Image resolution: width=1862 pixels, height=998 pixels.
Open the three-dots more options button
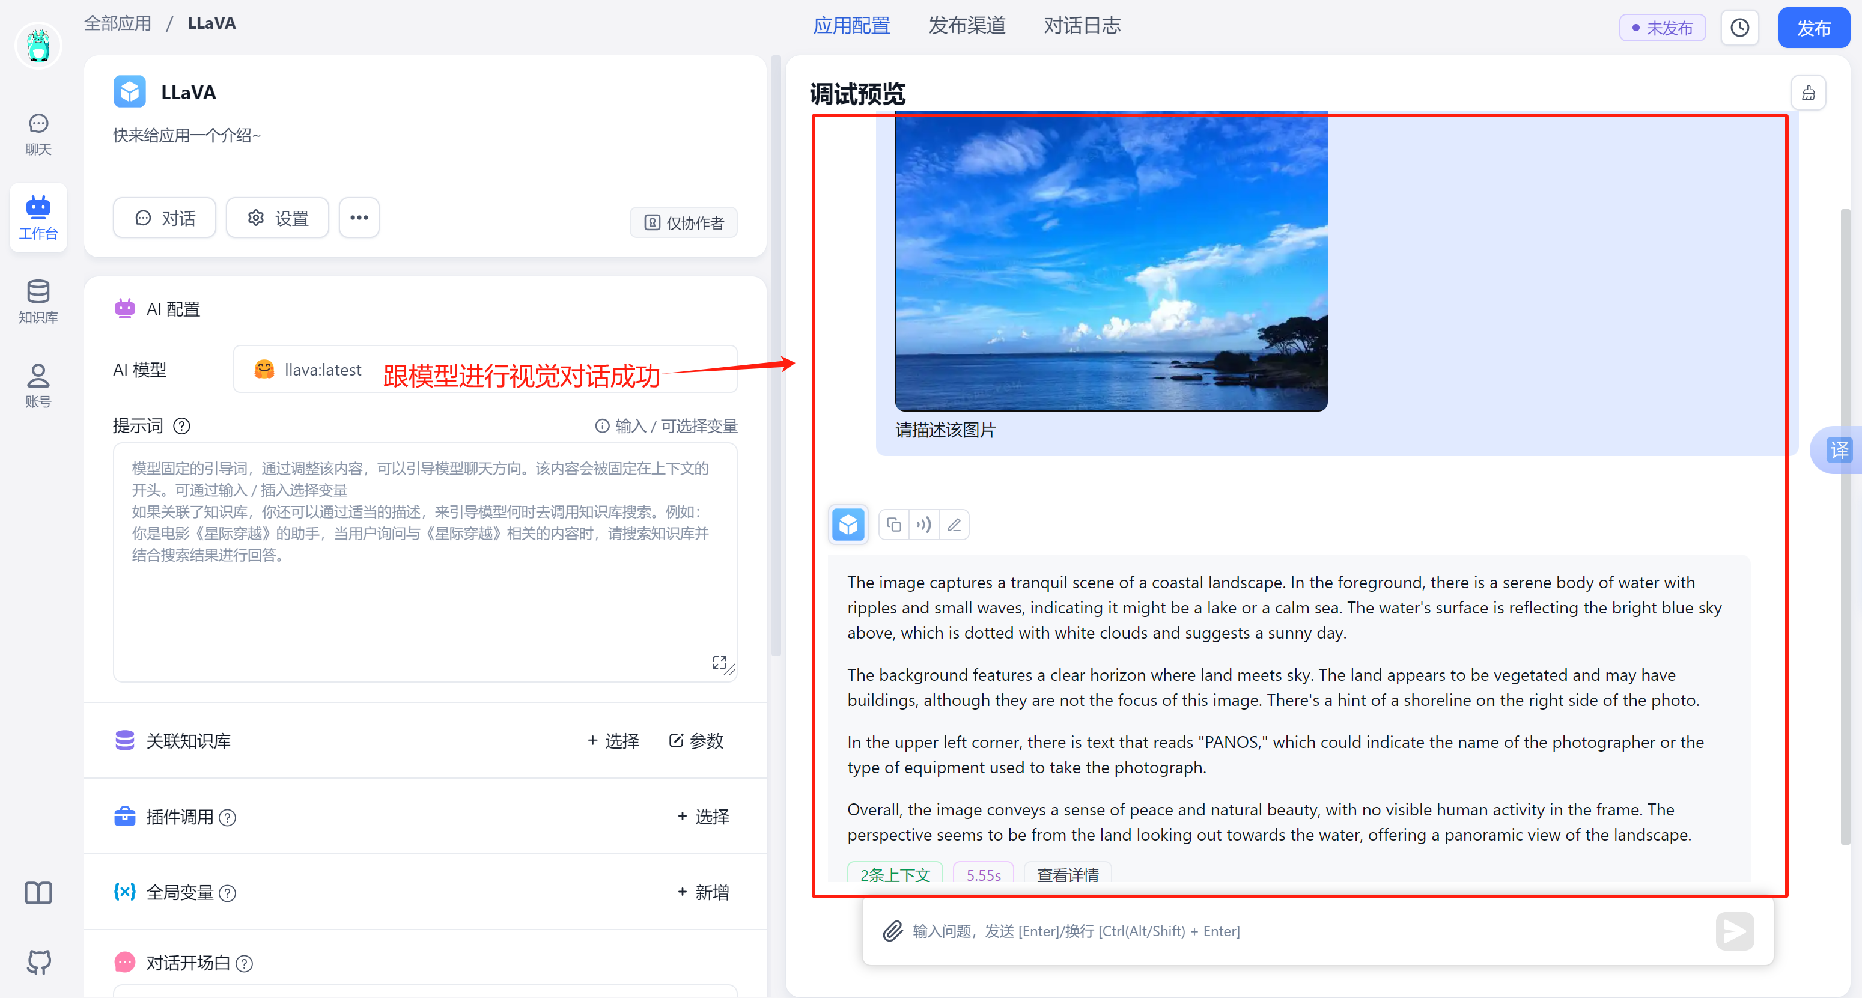tap(359, 218)
